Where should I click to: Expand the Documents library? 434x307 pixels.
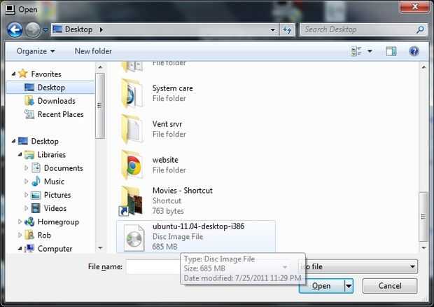click(x=27, y=168)
